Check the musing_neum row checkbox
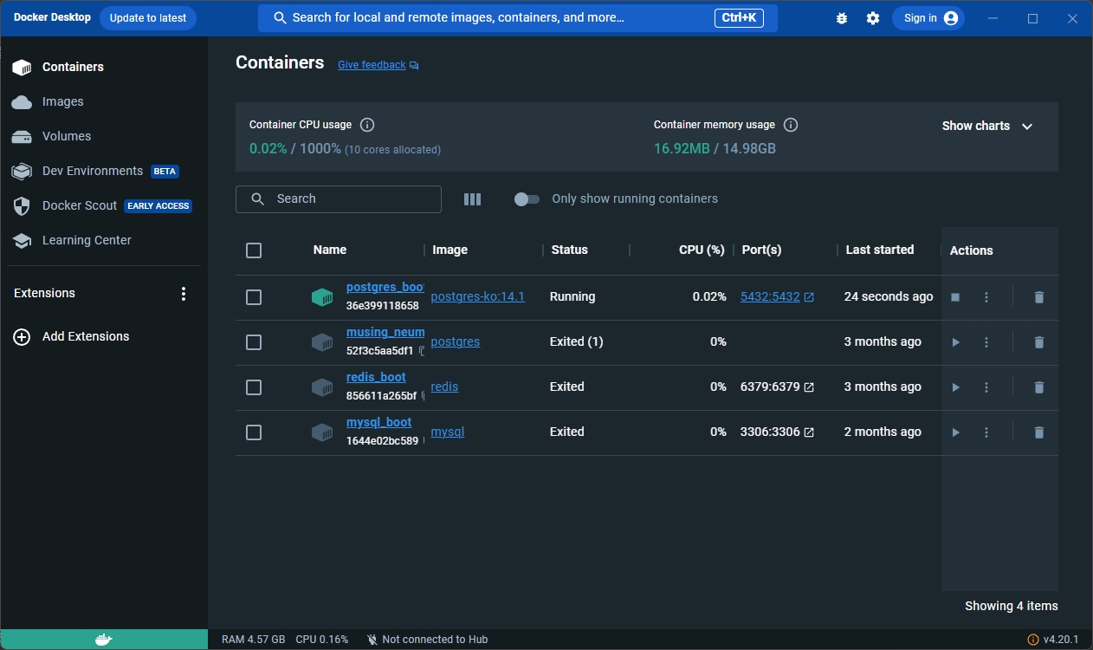 (x=254, y=342)
